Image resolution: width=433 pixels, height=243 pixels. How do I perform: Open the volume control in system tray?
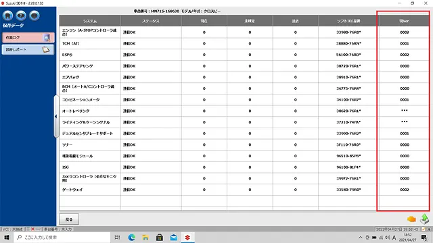(x=388, y=238)
